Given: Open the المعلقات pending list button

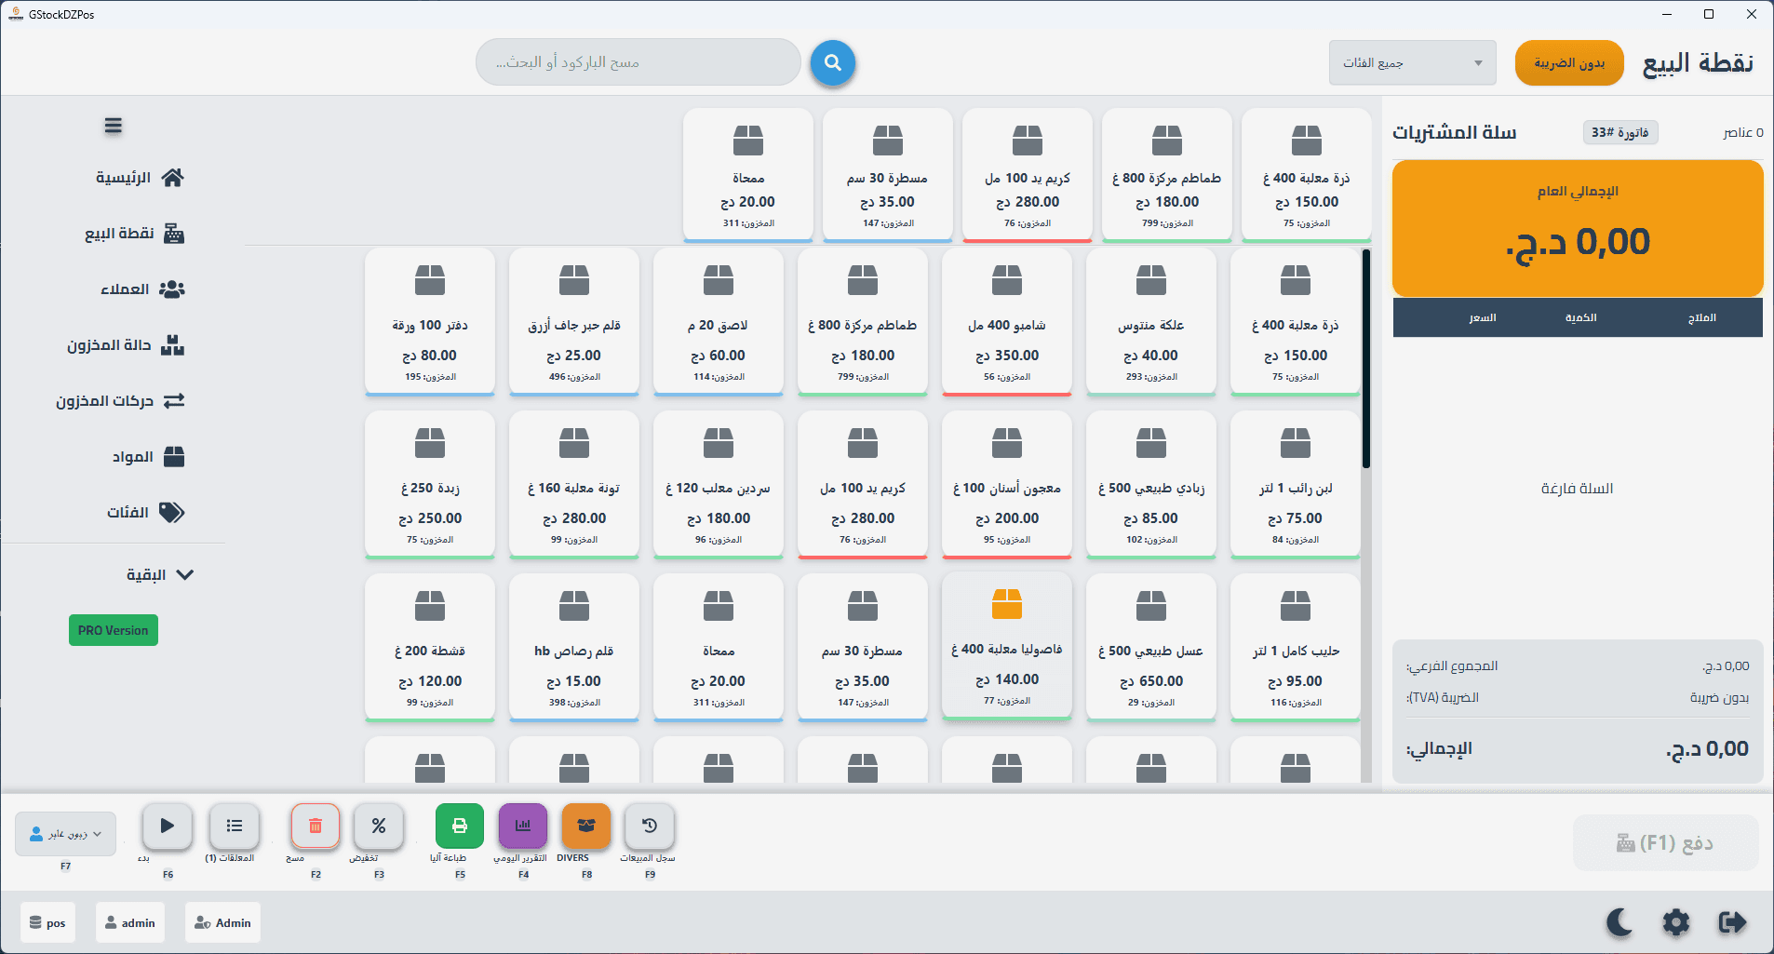Looking at the screenshot, I should click(x=235, y=826).
